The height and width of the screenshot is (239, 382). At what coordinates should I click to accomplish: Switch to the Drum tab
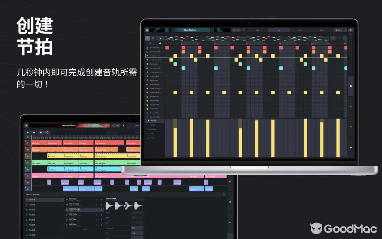click(300, 30)
